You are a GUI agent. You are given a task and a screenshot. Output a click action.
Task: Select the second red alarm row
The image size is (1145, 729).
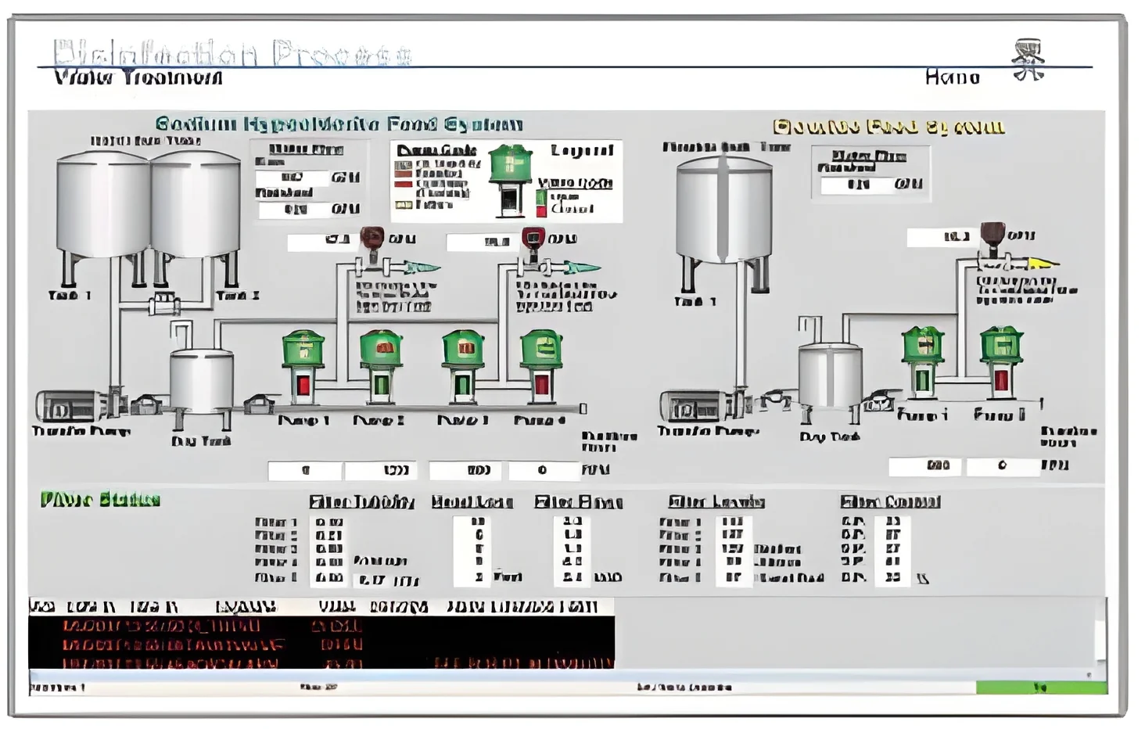tap(321, 645)
